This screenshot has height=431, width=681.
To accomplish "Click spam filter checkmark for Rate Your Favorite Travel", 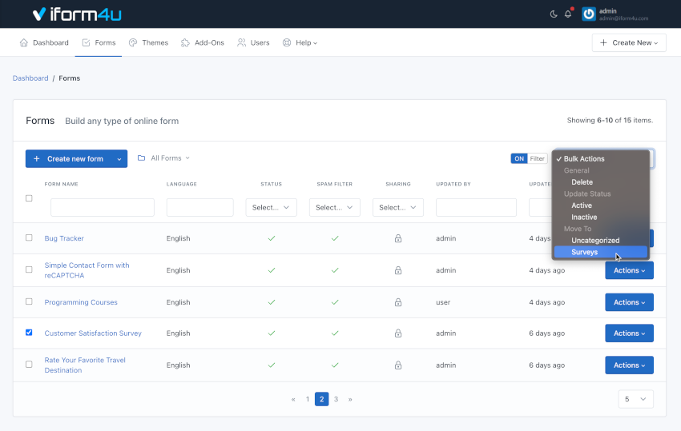I will click(x=335, y=365).
